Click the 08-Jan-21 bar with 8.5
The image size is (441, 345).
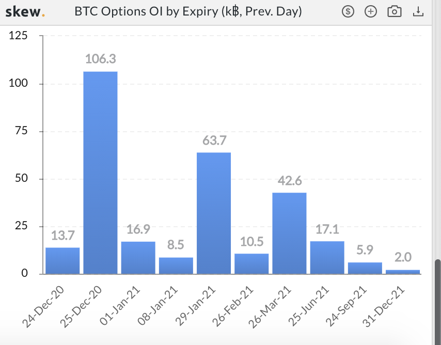tap(176, 265)
